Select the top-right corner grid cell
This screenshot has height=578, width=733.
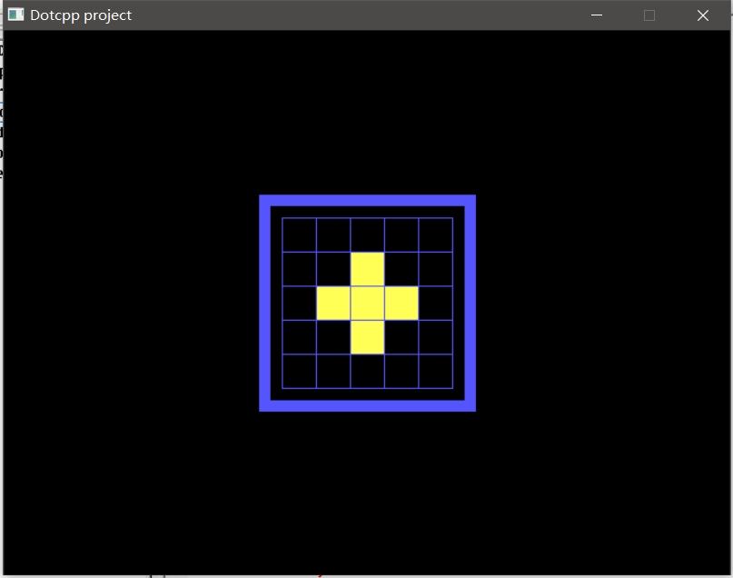(435, 234)
